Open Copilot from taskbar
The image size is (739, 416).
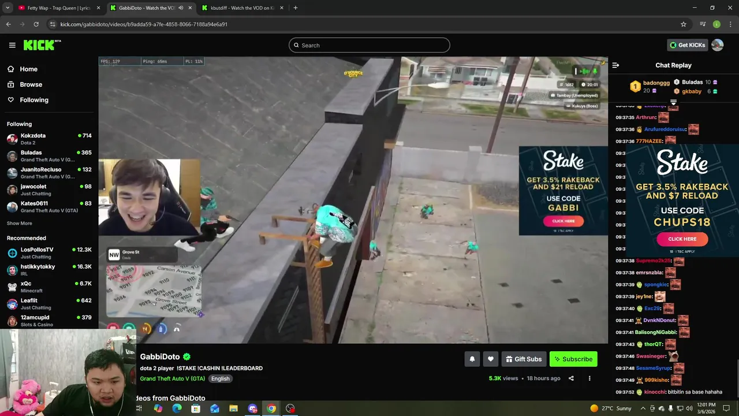point(158,408)
